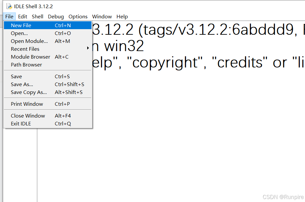This screenshot has height=202, width=305.
Task: Click the win32 text in shell
Action: pyautogui.click(x=124, y=46)
